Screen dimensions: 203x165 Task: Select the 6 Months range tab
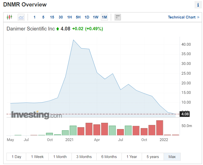(109, 157)
